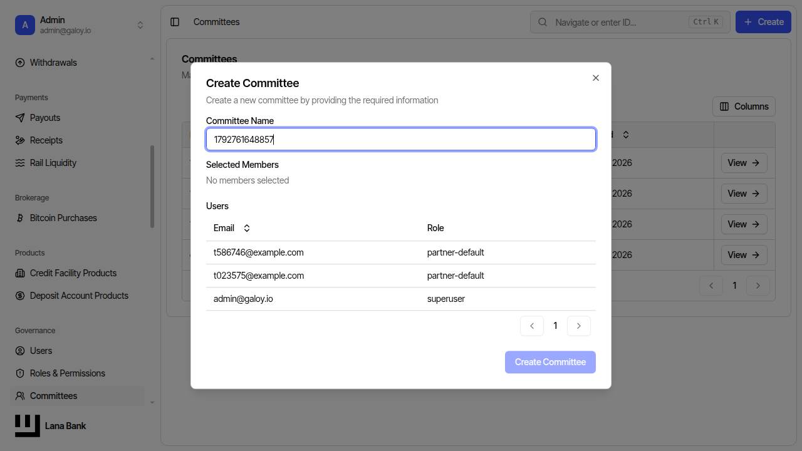Go to next page of committees table
The height and width of the screenshot is (451, 802).
point(758,286)
